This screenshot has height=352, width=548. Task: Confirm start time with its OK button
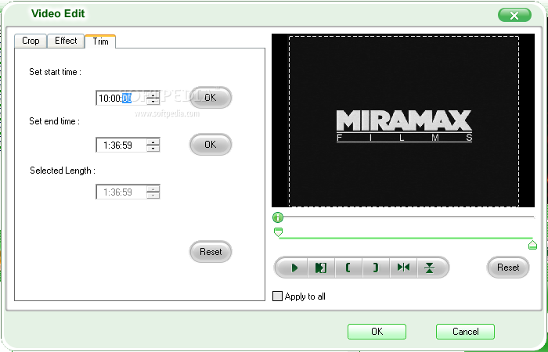pos(211,98)
